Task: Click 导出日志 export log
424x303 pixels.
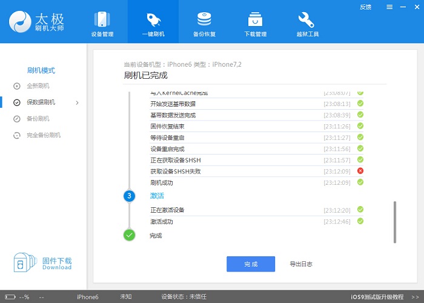Action: (x=301, y=264)
